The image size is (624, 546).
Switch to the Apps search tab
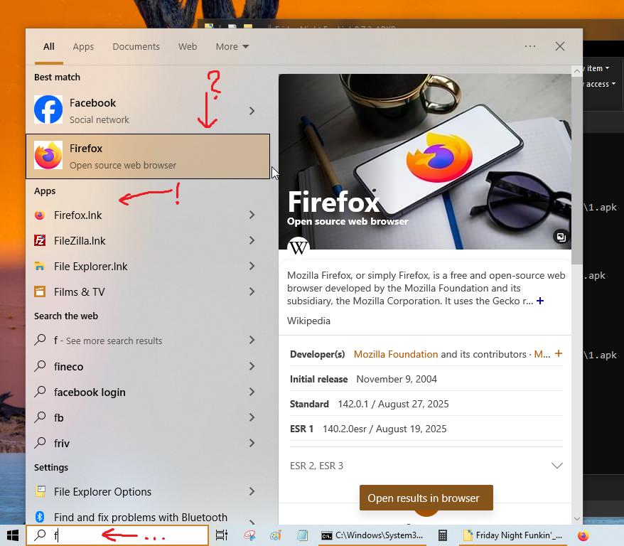click(x=83, y=46)
